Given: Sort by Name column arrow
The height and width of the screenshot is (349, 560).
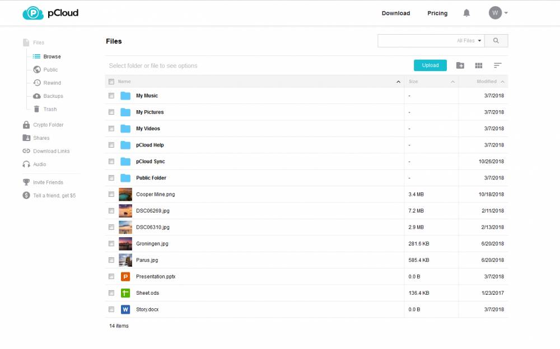Looking at the screenshot, I should click(398, 82).
